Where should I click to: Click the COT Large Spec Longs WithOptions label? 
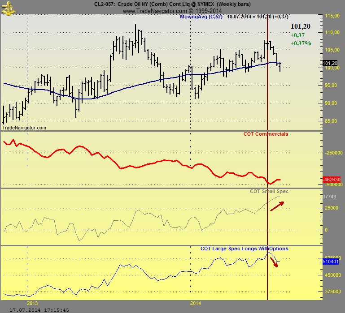click(244, 249)
